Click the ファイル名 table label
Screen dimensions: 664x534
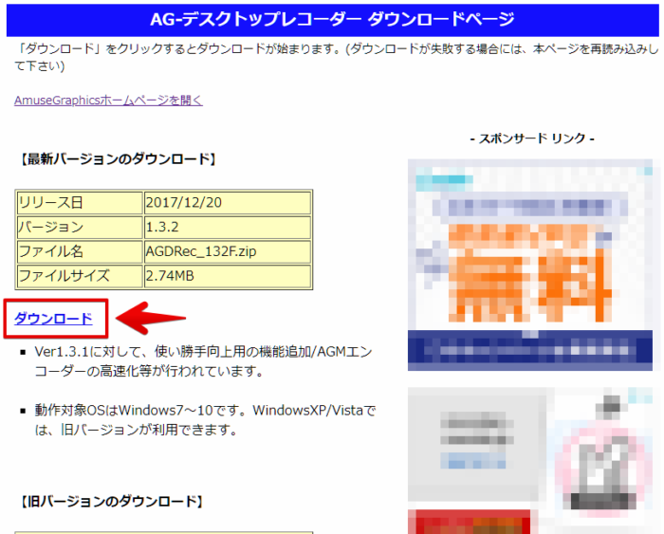(79, 251)
